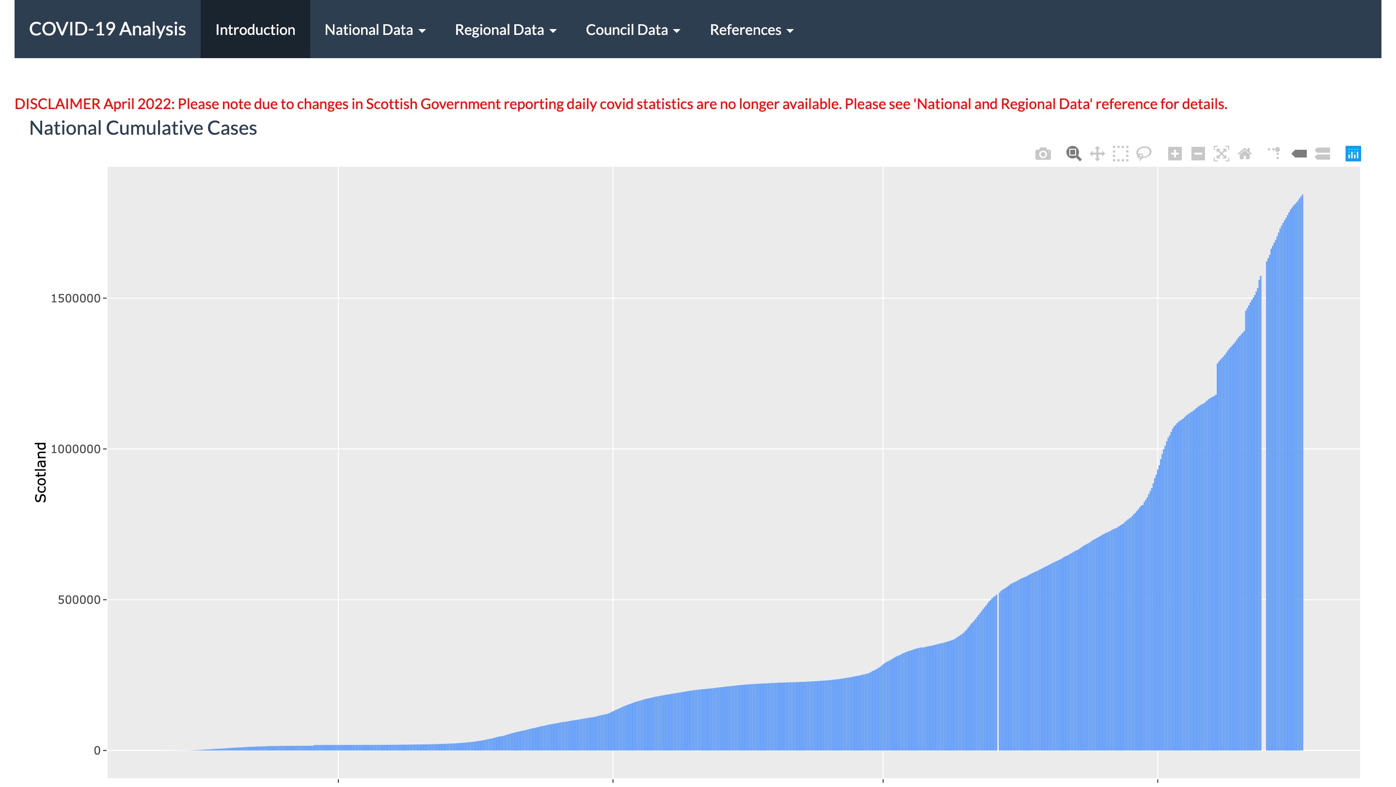Enable compare data on hover
The width and height of the screenshot is (1396, 787).
(x=1322, y=154)
